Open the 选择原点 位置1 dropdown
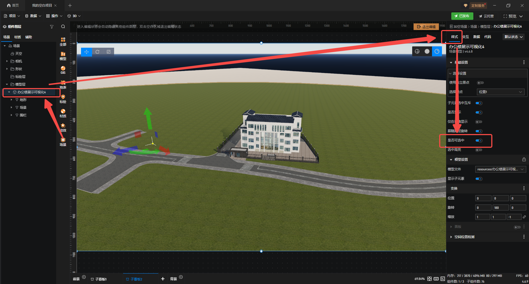The image size is (529, 284). [x=500, y=92]
